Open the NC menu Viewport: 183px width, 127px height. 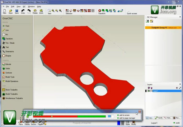tap(24, 7)
